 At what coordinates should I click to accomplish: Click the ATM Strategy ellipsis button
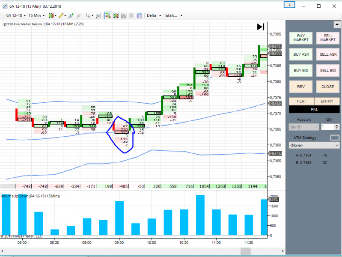(x=335, y=137)
